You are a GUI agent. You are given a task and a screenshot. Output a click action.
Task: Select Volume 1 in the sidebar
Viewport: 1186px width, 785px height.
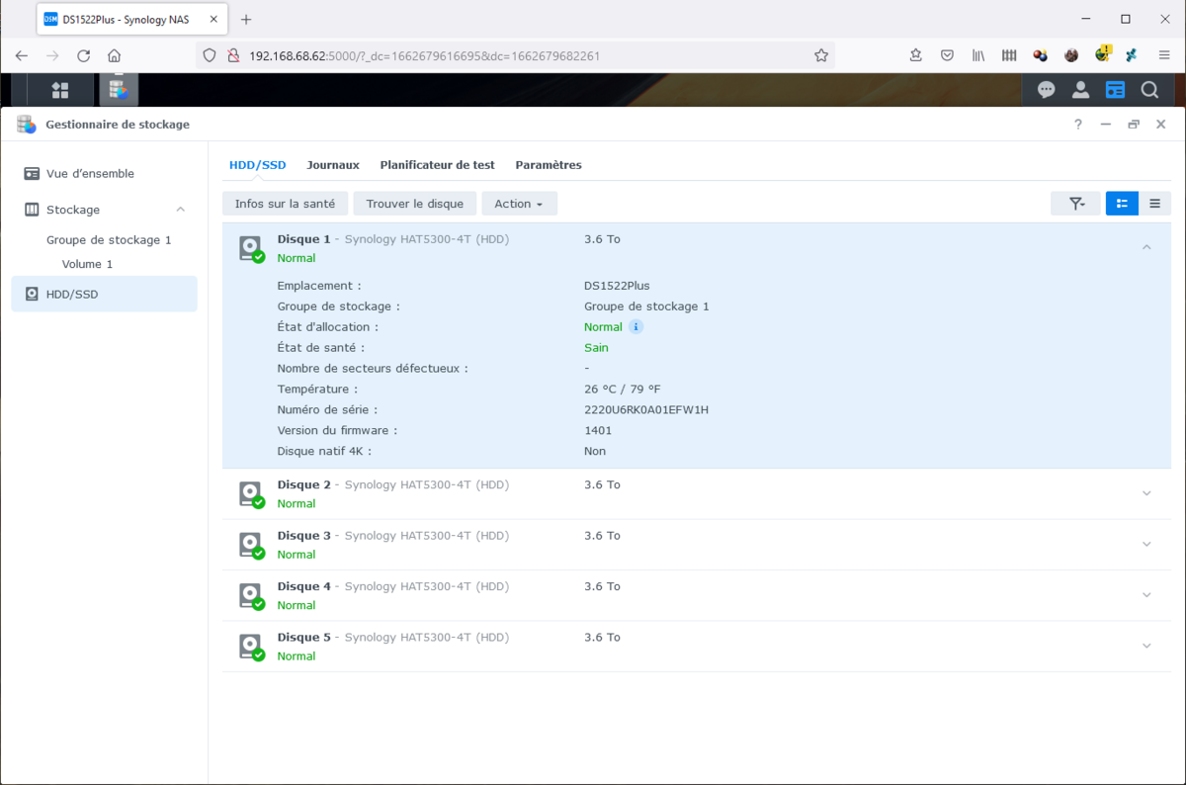[87, 265]
